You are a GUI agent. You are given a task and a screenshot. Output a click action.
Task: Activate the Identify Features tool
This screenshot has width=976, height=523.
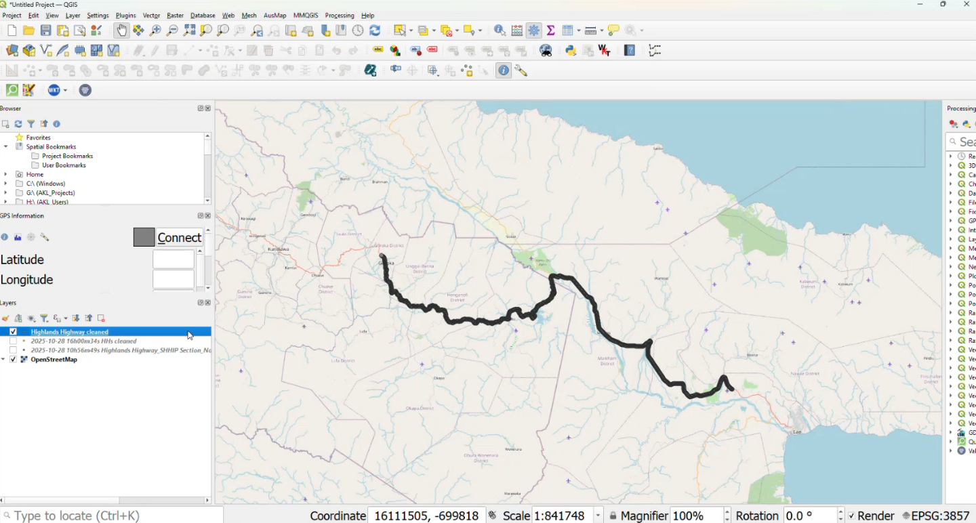click(500, 30)
